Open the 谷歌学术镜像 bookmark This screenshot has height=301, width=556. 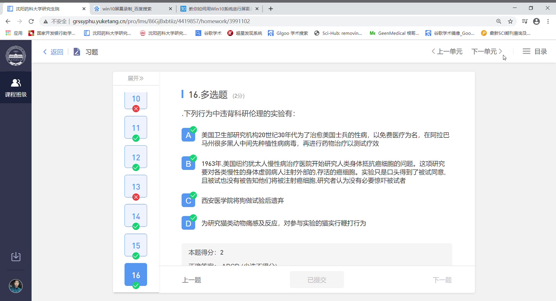click(450, 33)
